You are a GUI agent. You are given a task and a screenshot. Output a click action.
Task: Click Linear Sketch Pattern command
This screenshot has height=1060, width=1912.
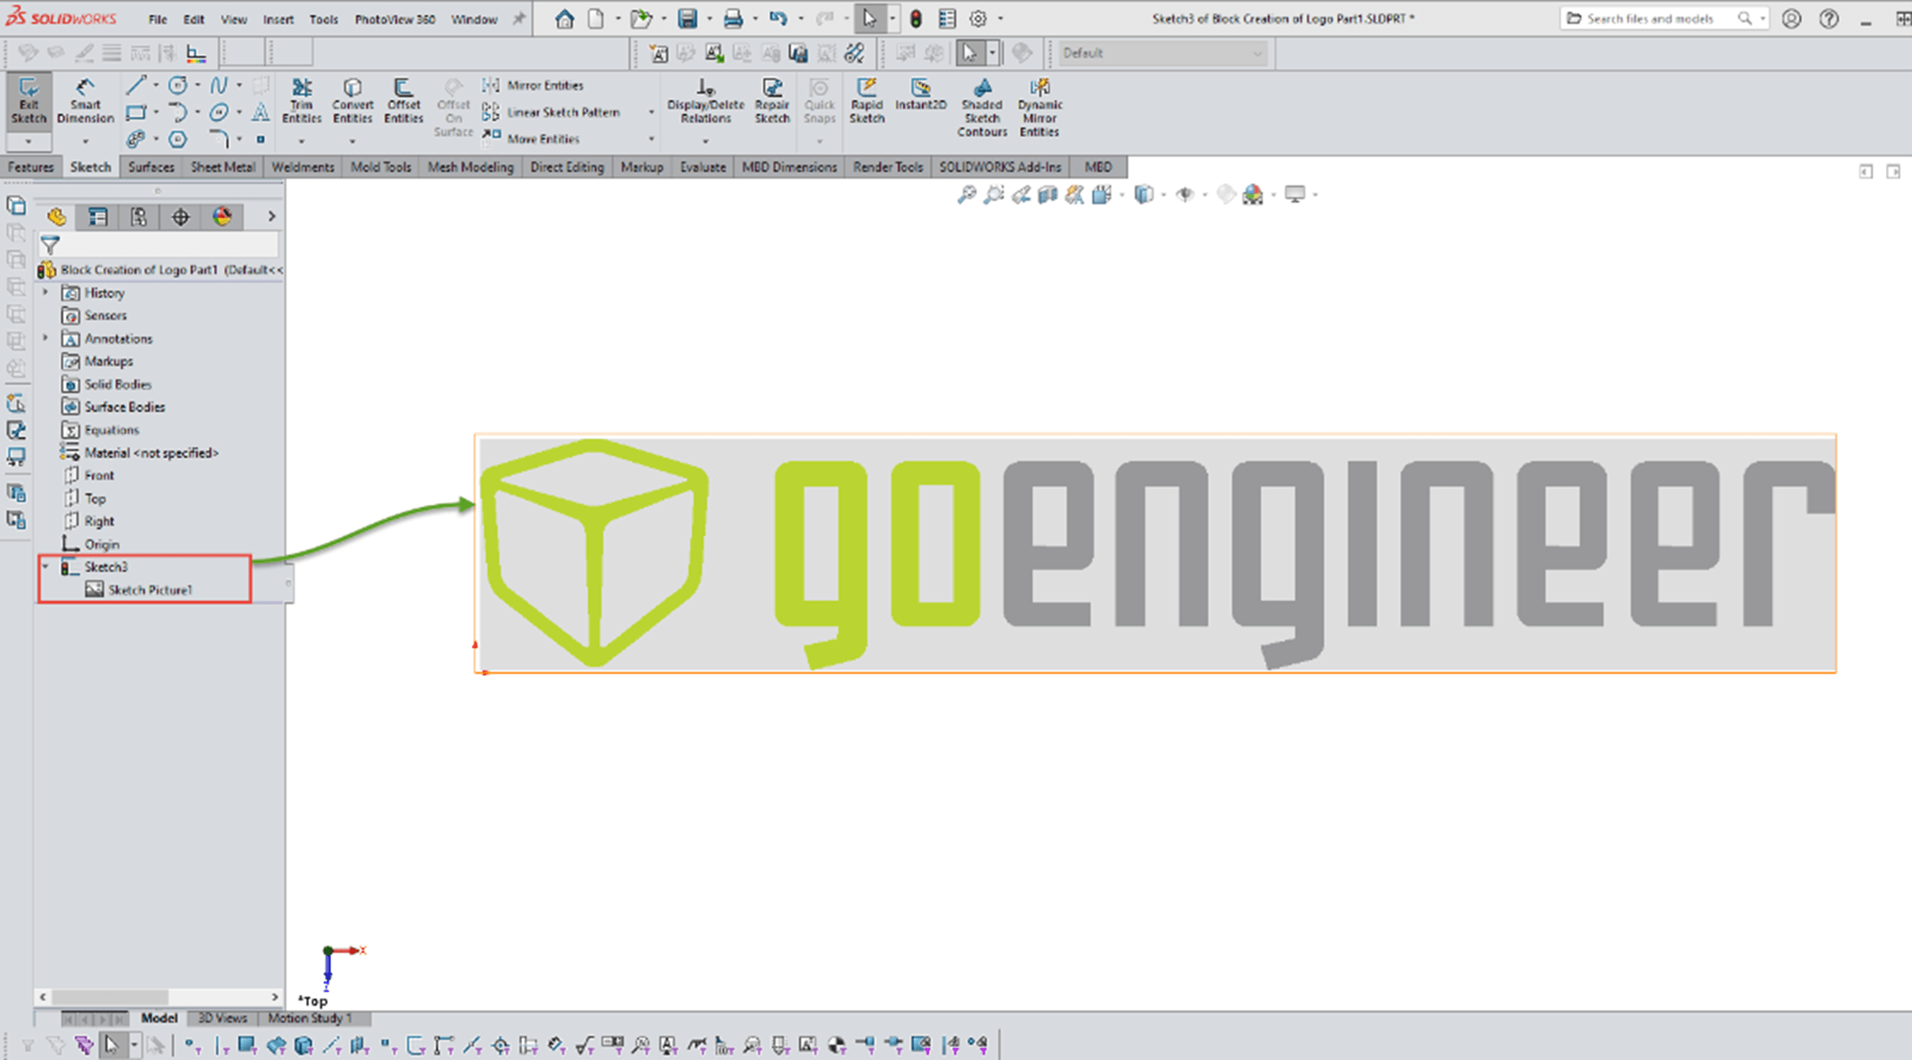tap(562, 112)
